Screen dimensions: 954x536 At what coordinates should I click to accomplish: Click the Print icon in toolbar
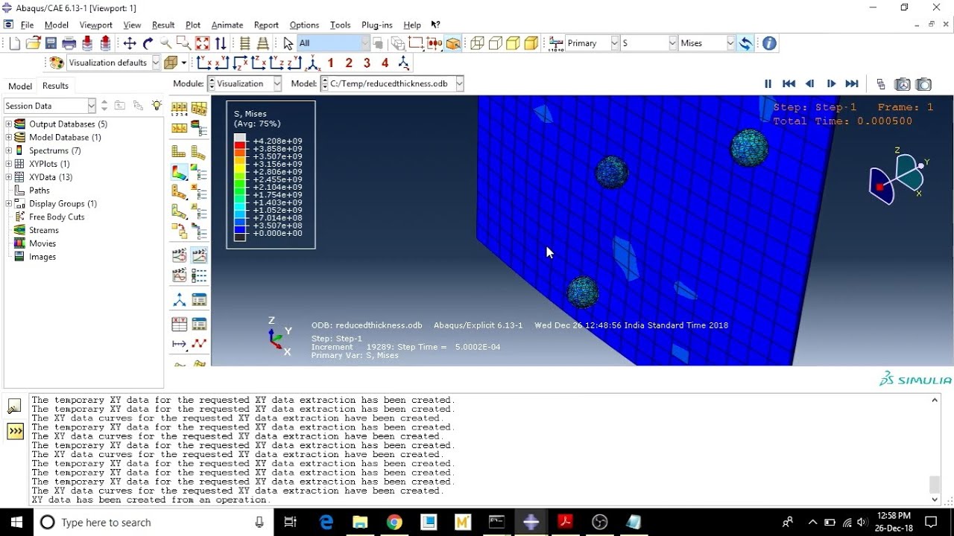pos(69,43)
